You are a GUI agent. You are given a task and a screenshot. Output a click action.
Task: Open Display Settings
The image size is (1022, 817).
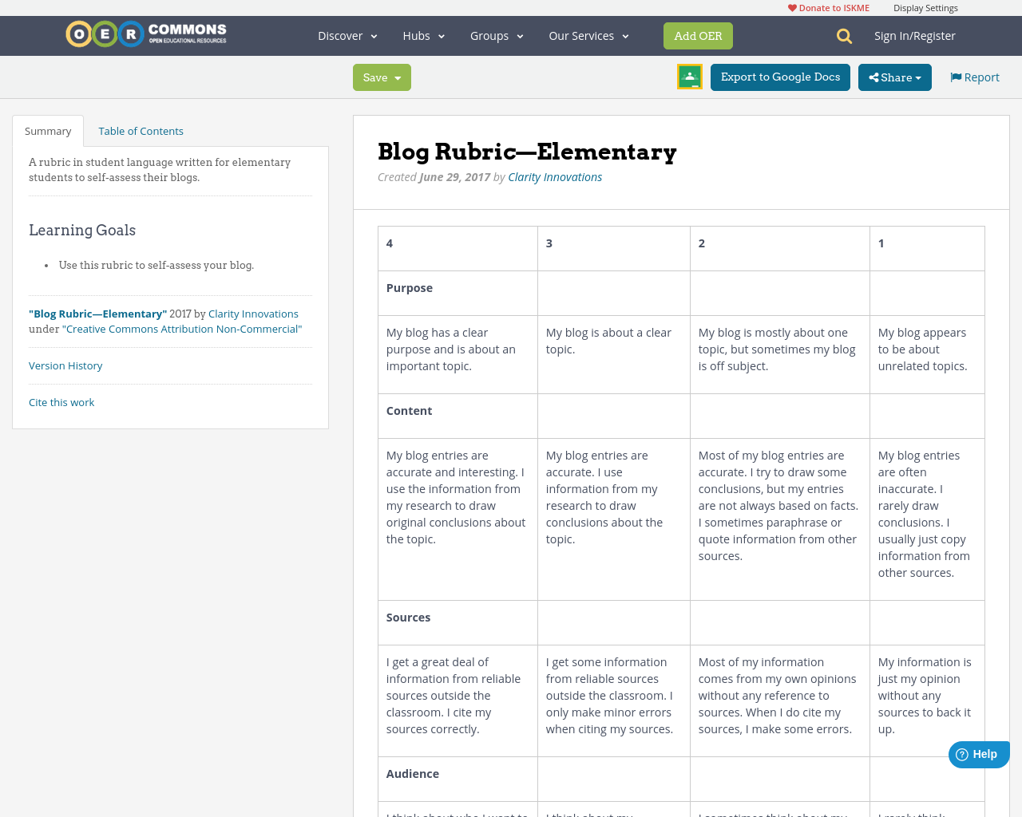click(x=925, y=6)
